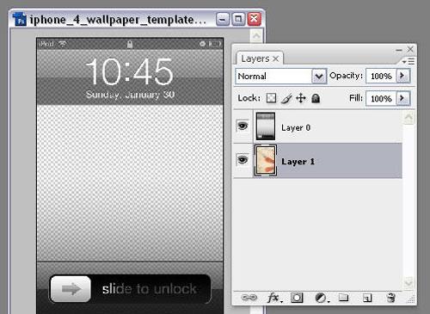Lock image pixels with brush icon

(286, 98)
